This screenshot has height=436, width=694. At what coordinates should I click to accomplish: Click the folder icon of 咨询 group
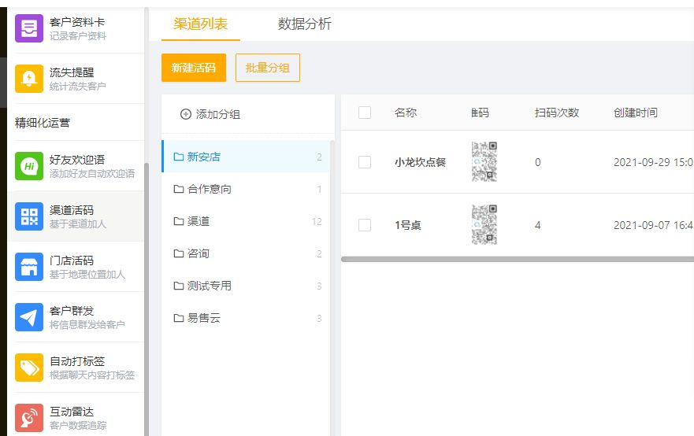[178, 254]
